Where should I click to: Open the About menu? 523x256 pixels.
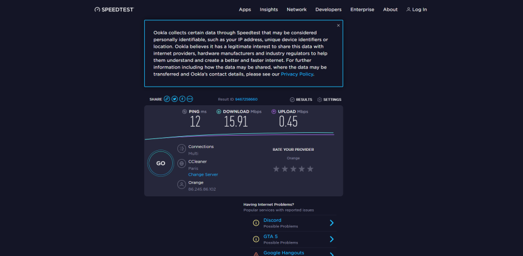tap(390, 10)
